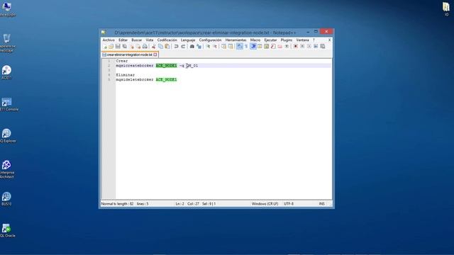Select the Enterprise Architect desktop shortcut
This screenshot has width=454, height=255.
[x=6, y=169]
